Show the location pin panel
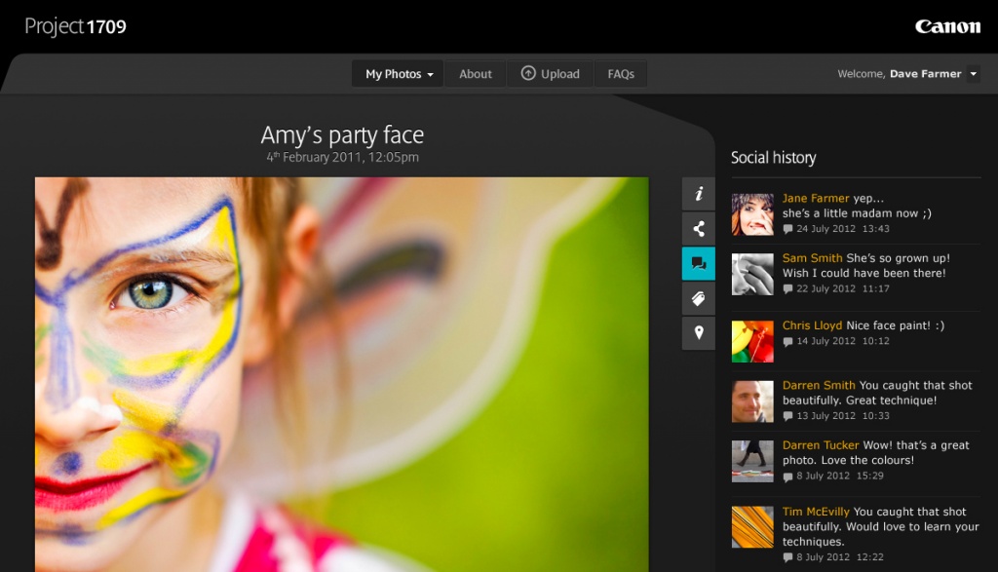This screenshot has width=998, height=572. coord(699,332)
